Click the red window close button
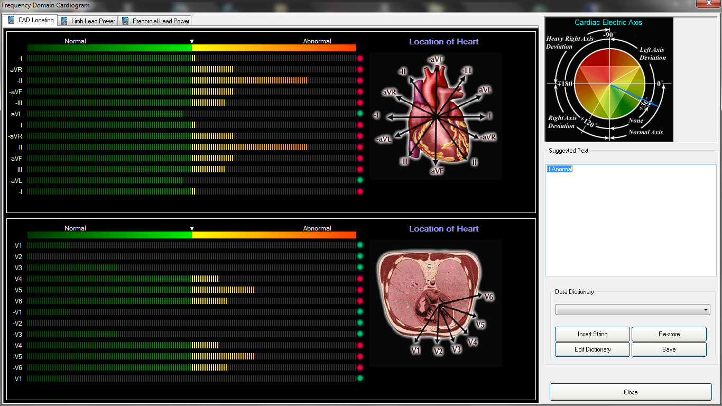Image resolution: width=722 pixels, height=406 pixels. click(x=707, y=4)
